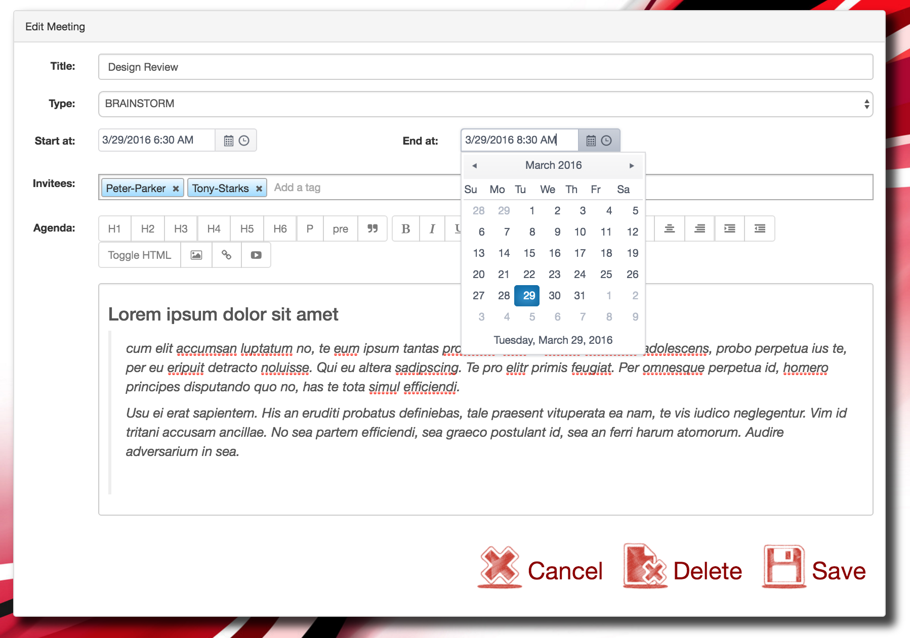Viewport: 910px width, 638px height.
Task: Select March 8 in the calendar
Action: coord(532,232)
